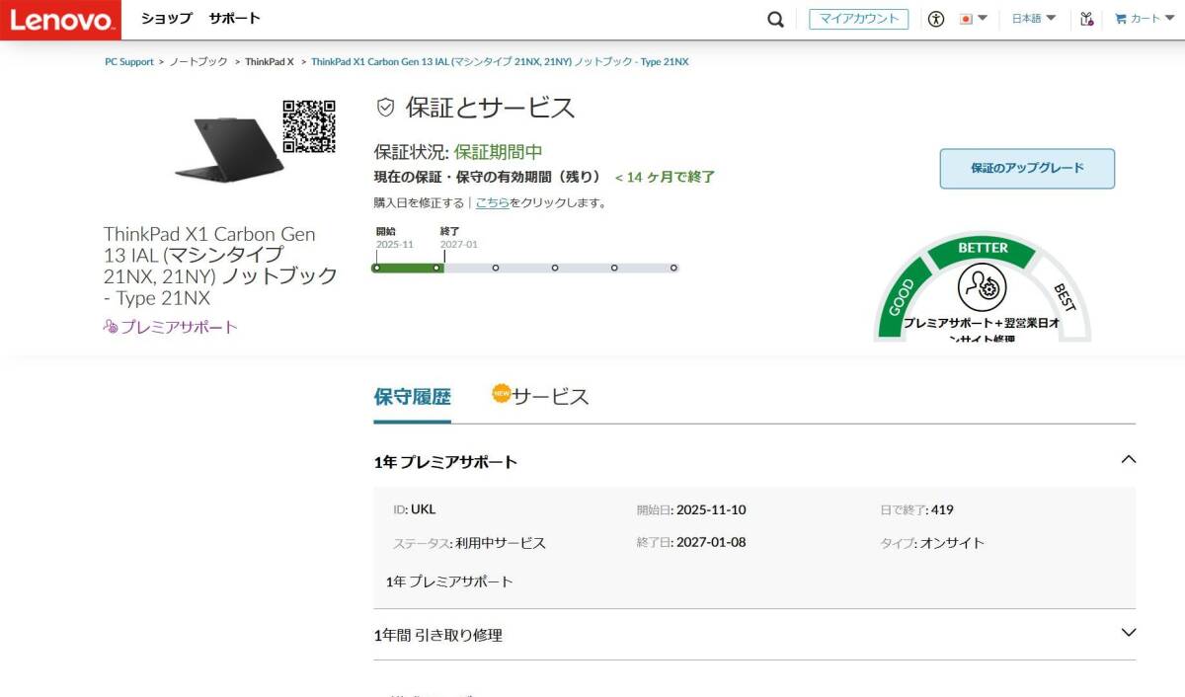Click the accessibility icon in the top bar
This screenshot has height=697, width=1185.
point(936,19)
